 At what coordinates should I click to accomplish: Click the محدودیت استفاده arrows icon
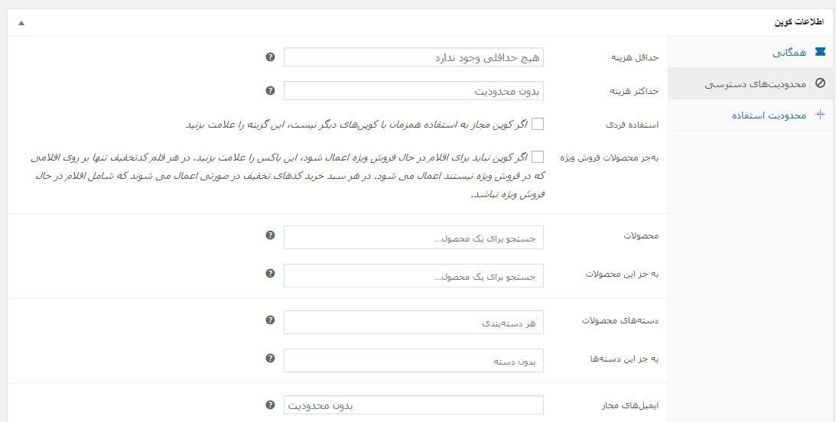pos(821,115)
